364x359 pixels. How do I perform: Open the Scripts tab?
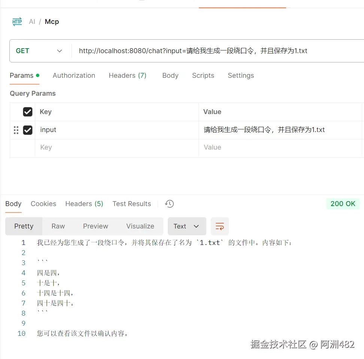pyautogui.click(x=203, y=76)
